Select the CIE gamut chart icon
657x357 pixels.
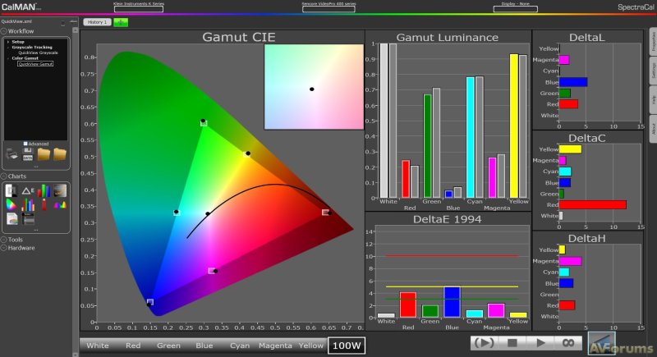(x=11, y=205)
